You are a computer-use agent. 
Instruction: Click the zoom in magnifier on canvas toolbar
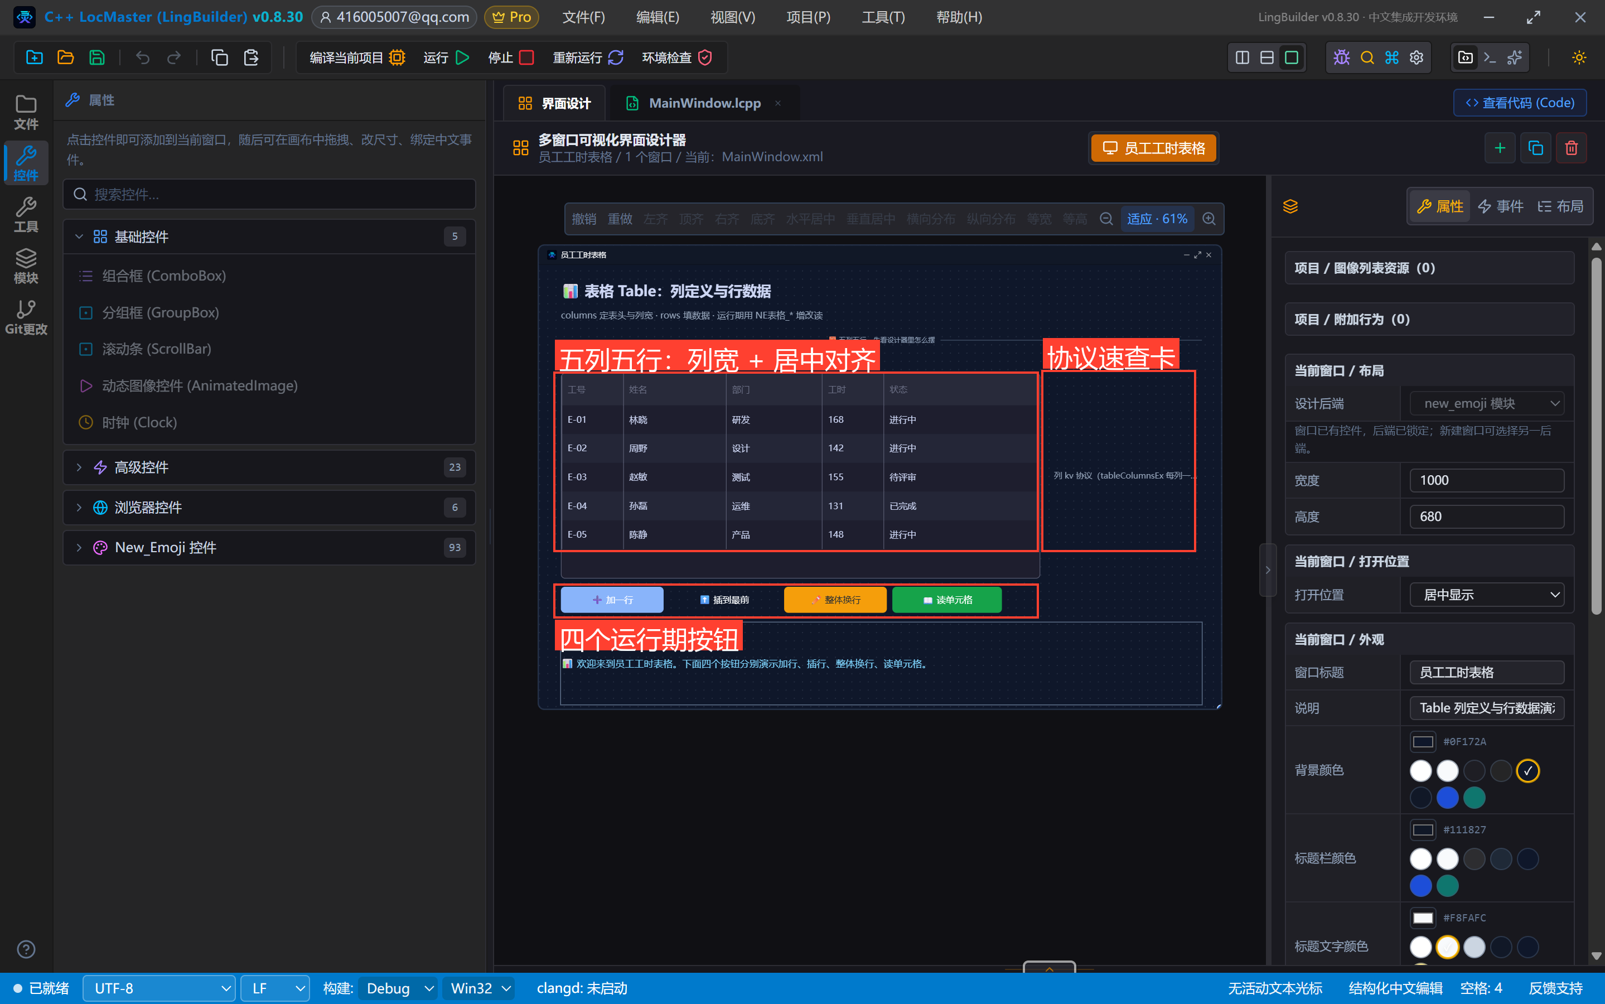tap(1208, 219)
